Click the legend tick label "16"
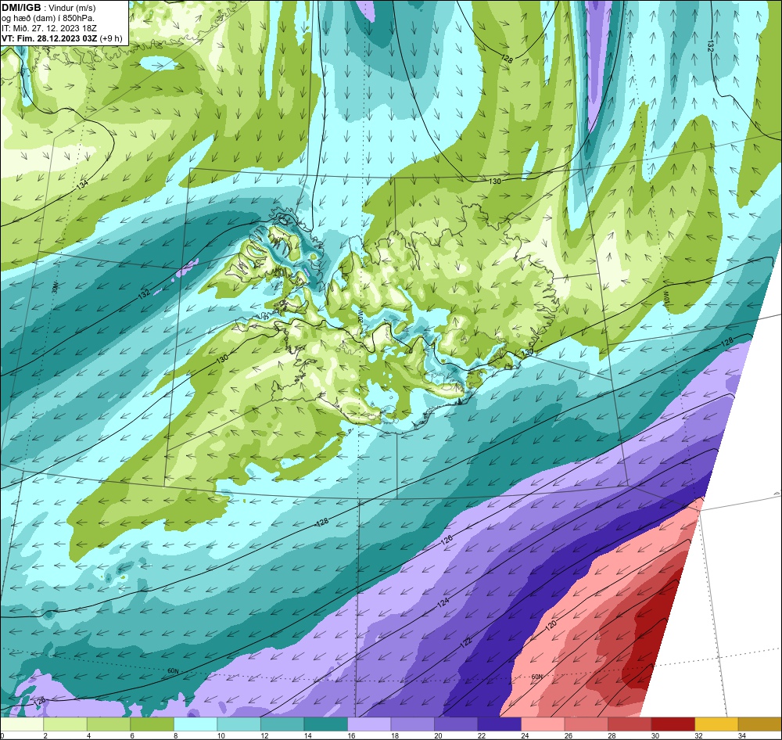This screenshot has width=782, height=740. coord(350,735)
